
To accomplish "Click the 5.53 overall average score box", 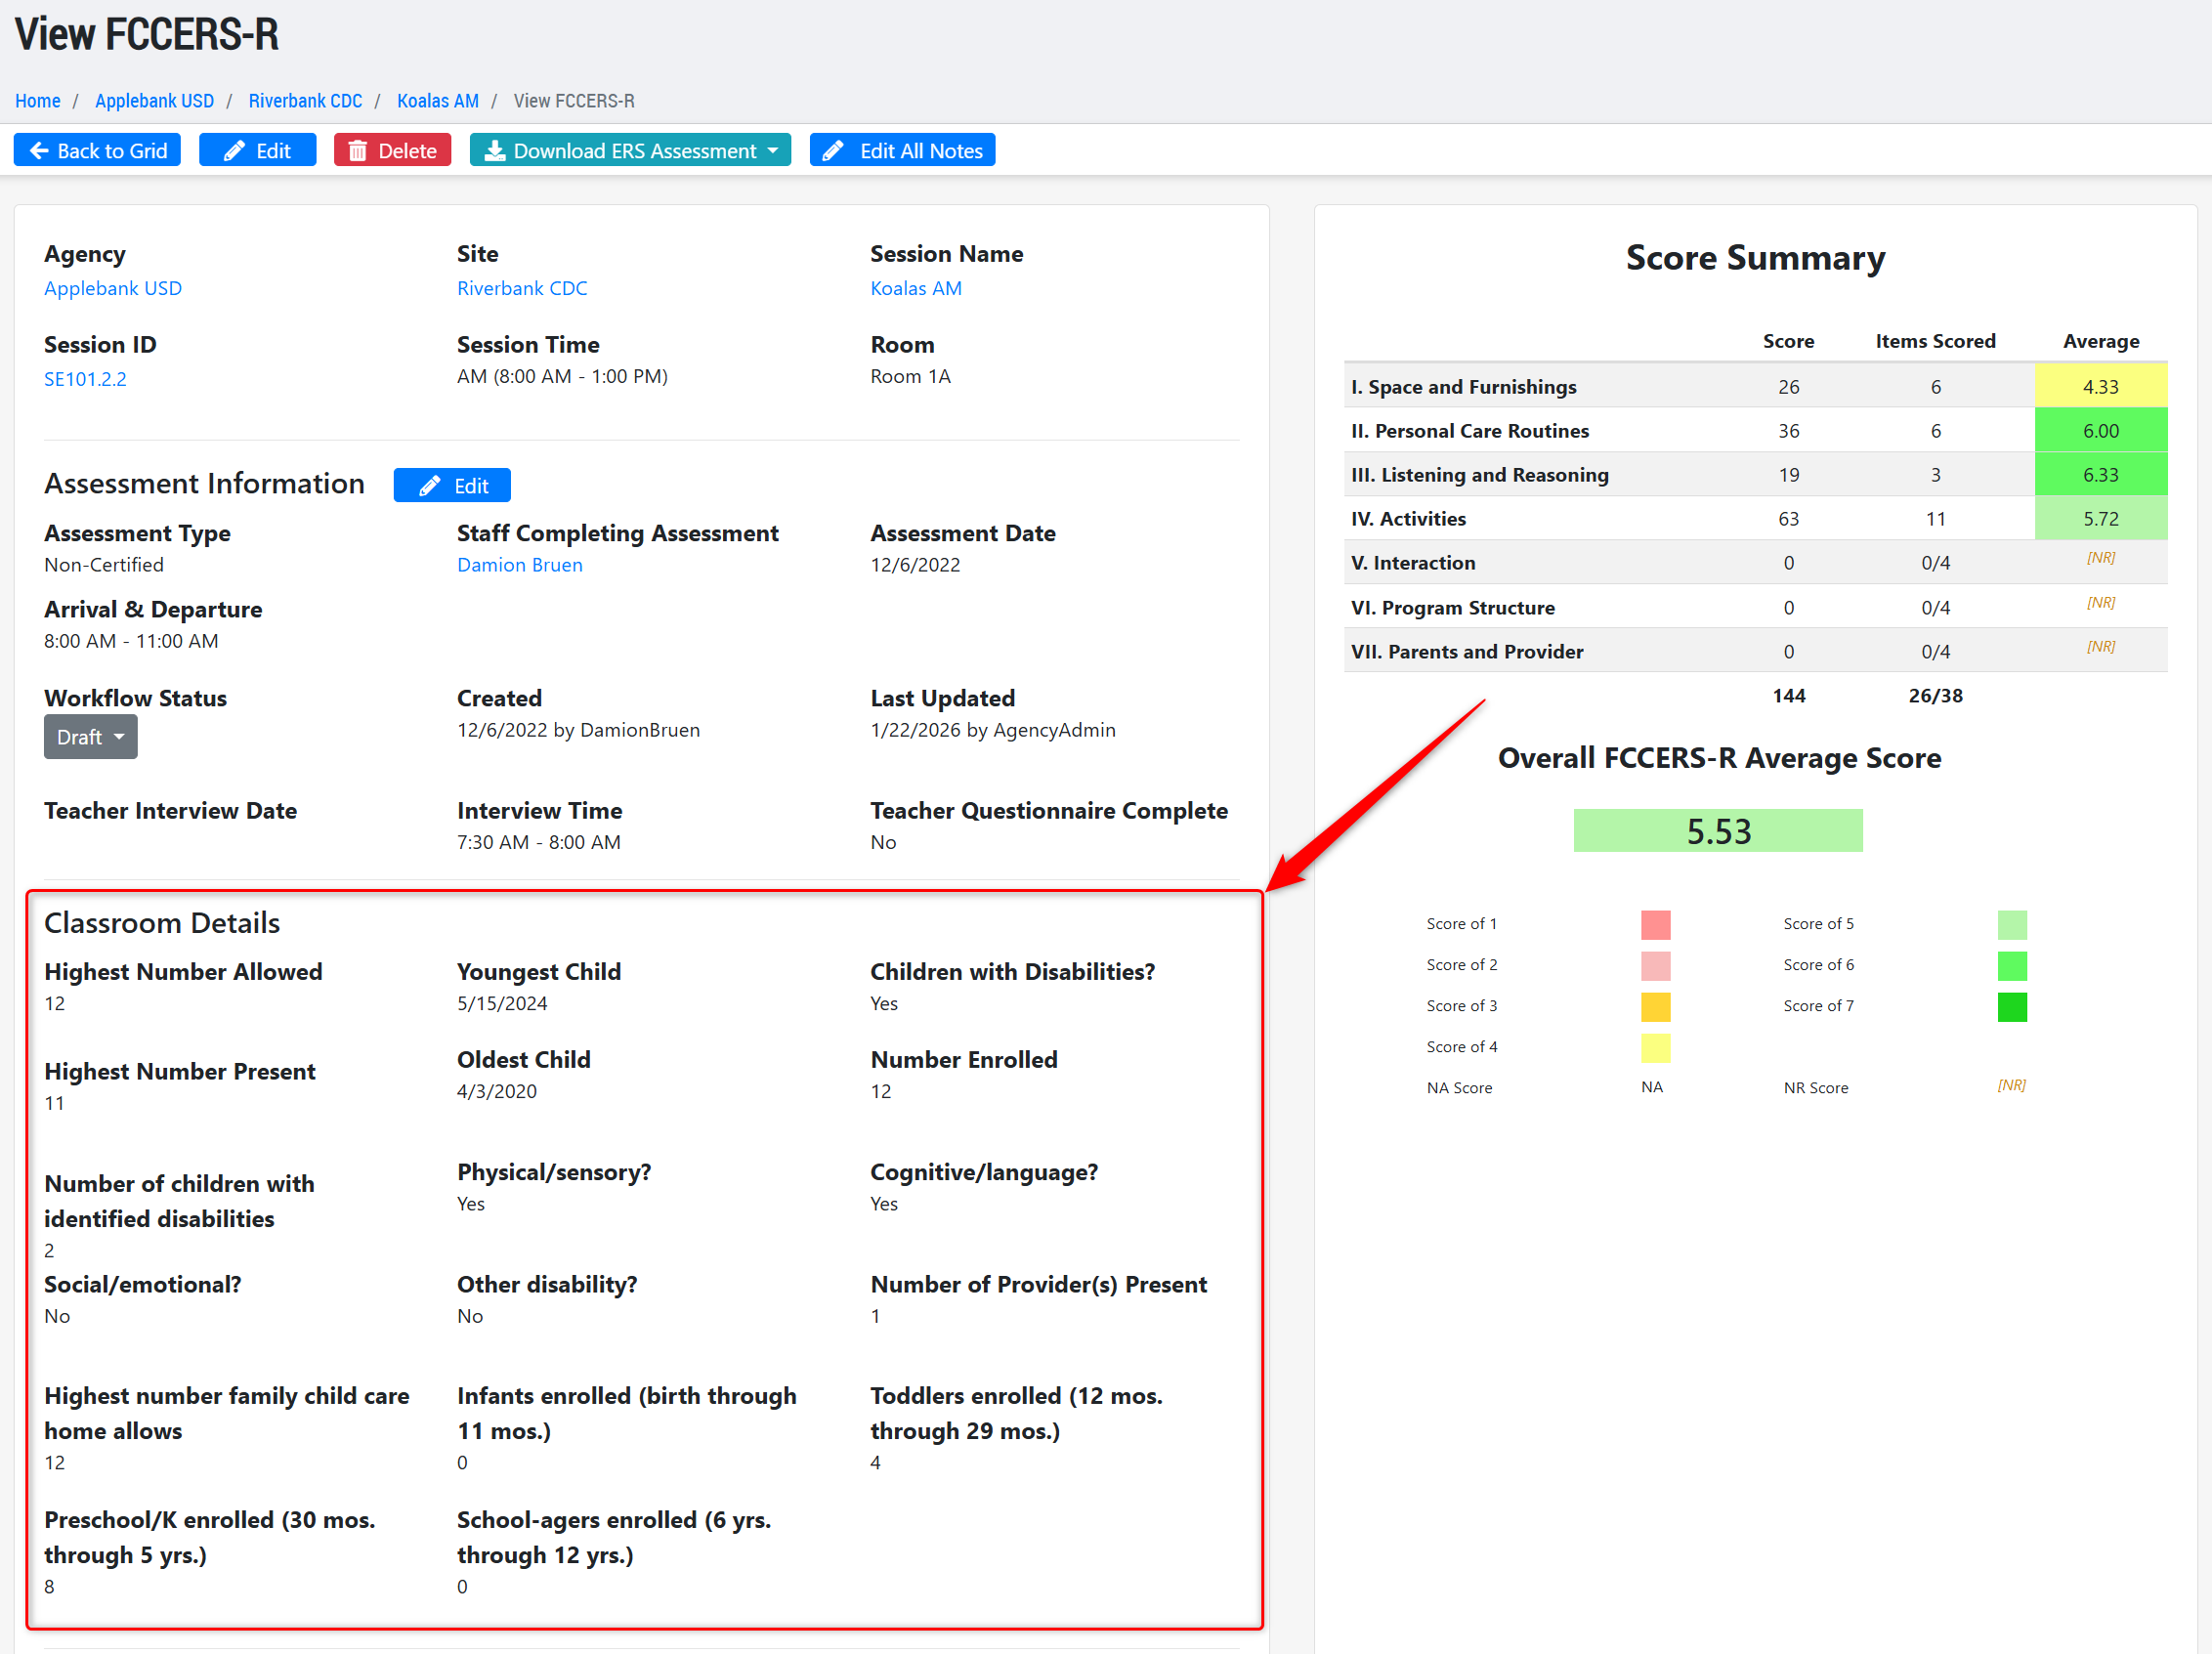I will [x=1717, y=831].
